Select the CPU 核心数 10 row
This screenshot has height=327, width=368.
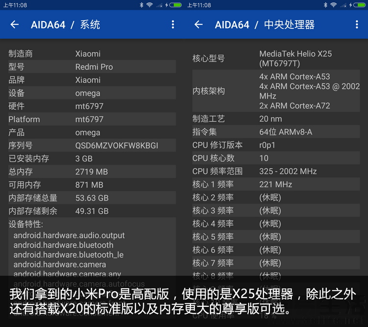coord(276,158)
